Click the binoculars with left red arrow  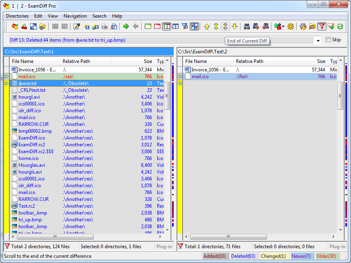pos(265,26)
